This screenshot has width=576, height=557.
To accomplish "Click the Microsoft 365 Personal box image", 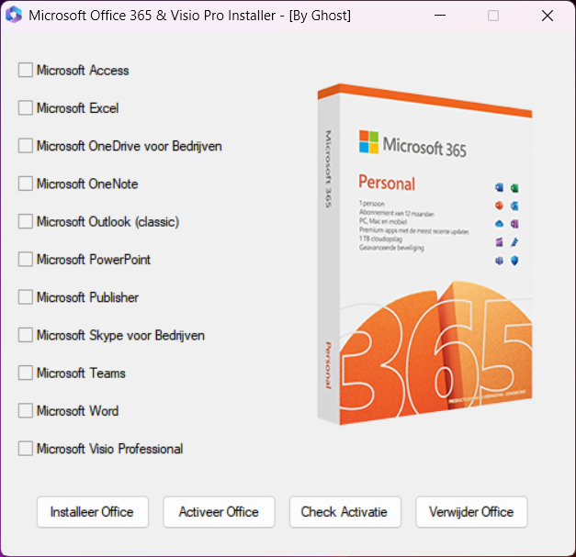I will coord(424,254).
